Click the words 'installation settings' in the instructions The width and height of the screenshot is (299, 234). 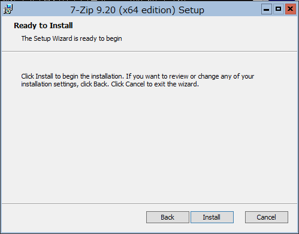pyautogui.click(x=49, y=84)
